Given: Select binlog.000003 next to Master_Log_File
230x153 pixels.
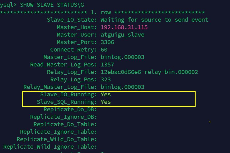Looking at the screenshot, I should (122, 57).
